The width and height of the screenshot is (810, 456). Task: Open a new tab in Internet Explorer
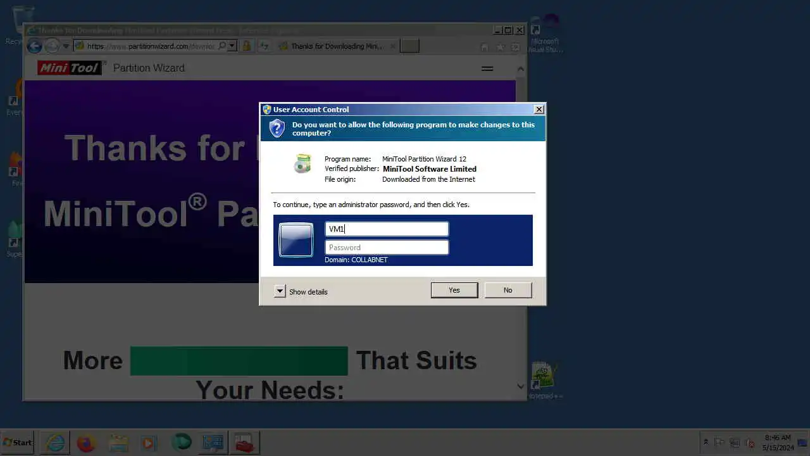click(409, 46)
